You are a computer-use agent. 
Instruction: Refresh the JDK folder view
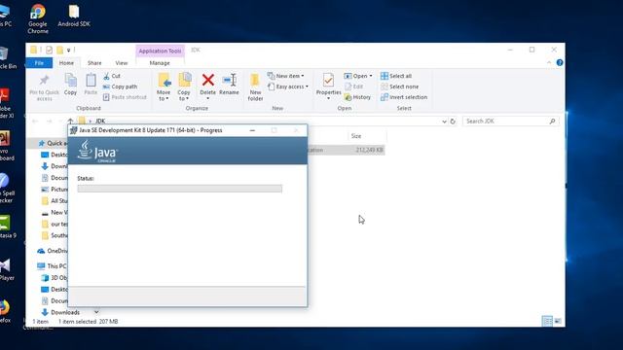(x=453, y=122)
